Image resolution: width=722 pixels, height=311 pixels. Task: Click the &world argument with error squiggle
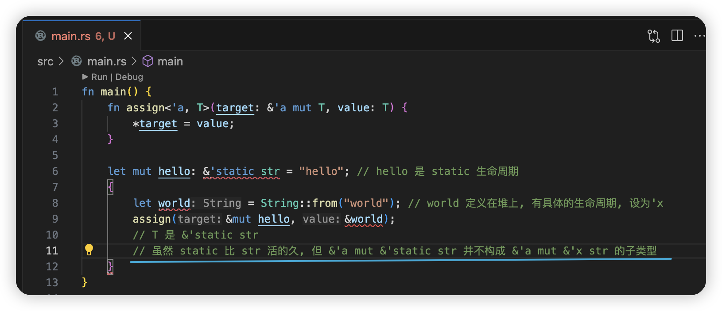(x=364, y=219)
